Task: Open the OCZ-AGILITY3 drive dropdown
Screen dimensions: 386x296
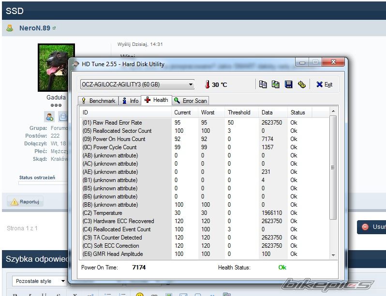Action: [x=191, y=85]
